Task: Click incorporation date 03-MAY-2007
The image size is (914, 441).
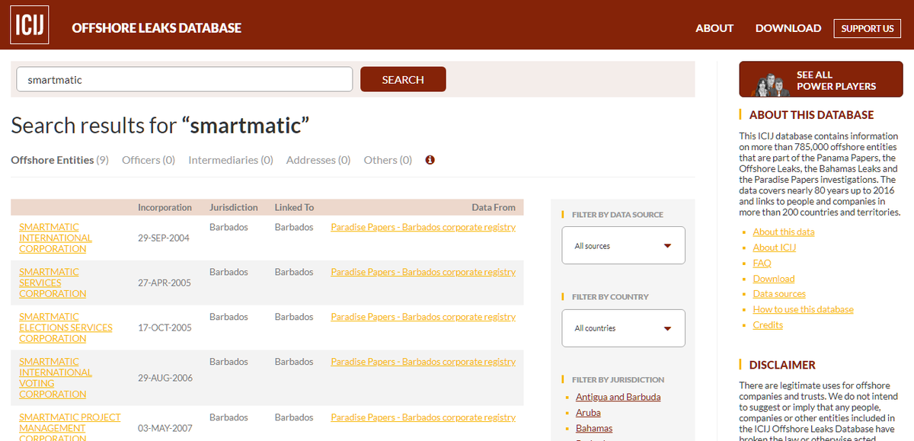Action: tap(165, 428)
